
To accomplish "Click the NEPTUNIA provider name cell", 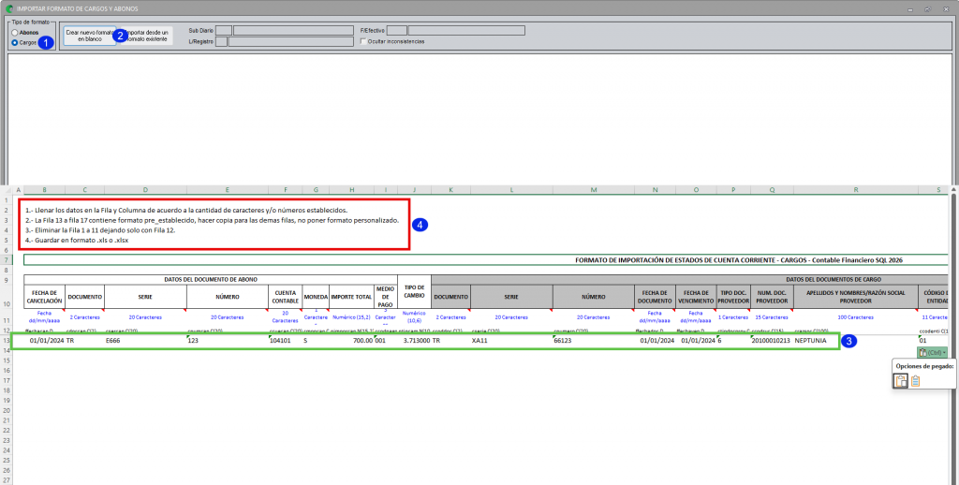I will pyautogui.click(x=856, y=340).
